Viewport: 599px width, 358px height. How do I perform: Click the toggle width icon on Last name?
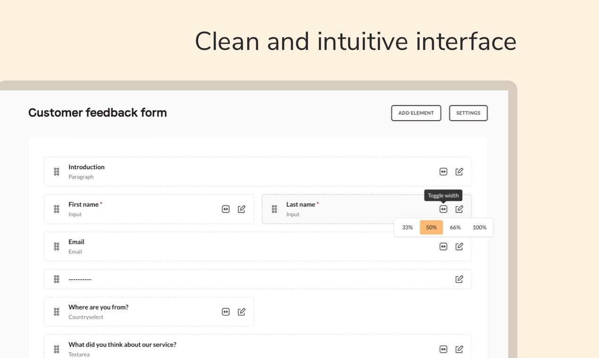point(443,209)
